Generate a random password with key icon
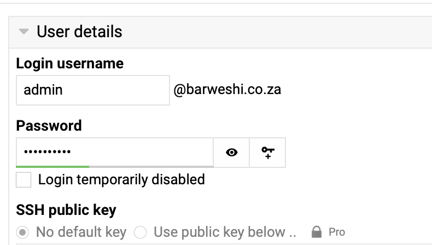 pyautogui.click(x=267, y=152)
